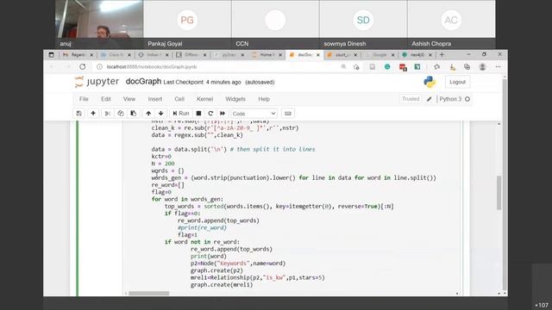Restart kernel and run all cells
The height and width of the screenshot is (310, 552).
(223, 113)
